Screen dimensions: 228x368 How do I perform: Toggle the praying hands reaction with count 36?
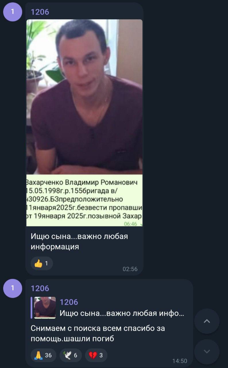(43, 355)
